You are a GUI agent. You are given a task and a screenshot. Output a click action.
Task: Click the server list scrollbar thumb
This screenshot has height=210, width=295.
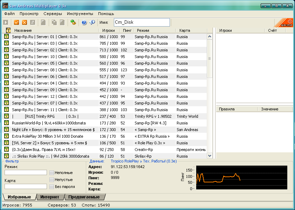tap(210, 59)
